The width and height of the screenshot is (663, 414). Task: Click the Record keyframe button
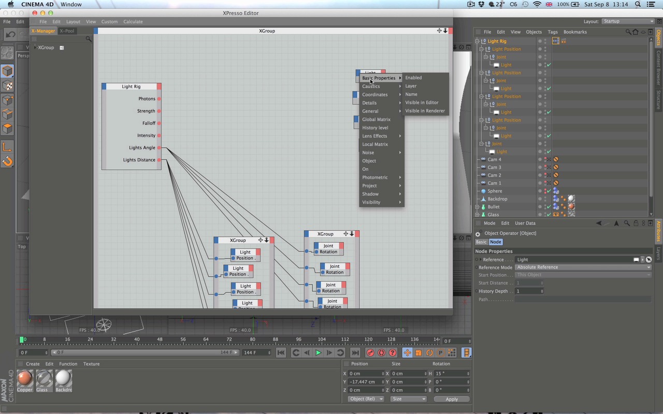click(x=370, y=352)
